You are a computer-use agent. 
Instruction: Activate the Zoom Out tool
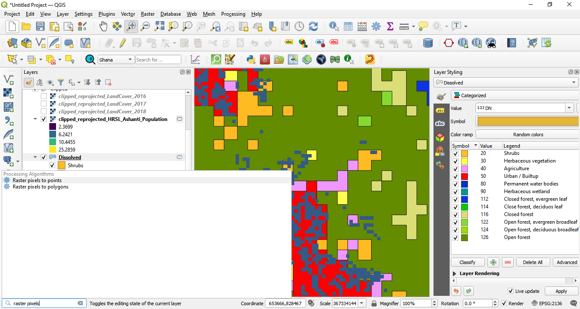pos(145,26)
